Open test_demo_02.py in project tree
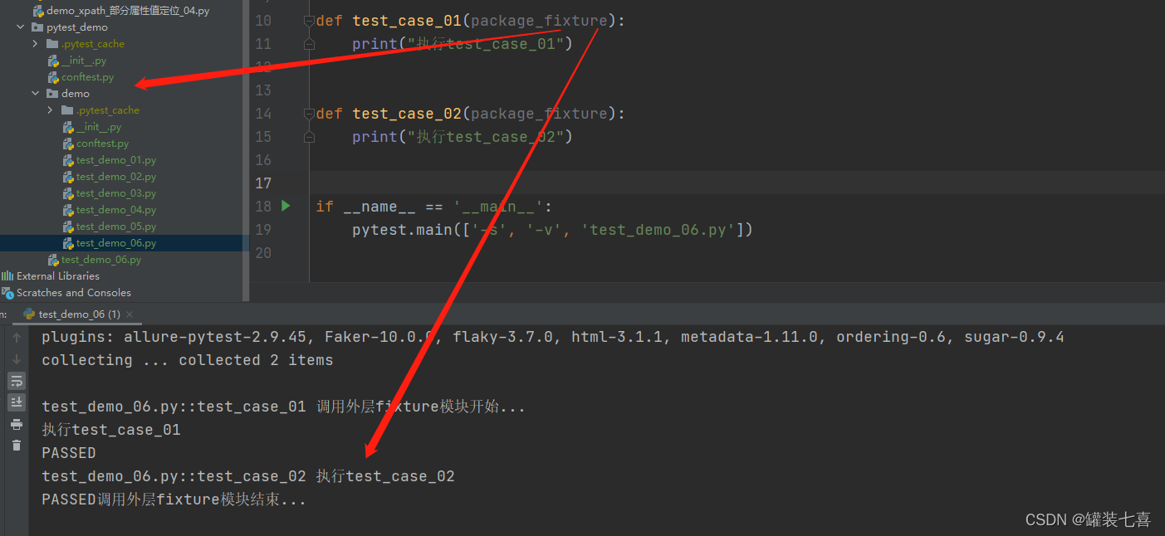Screen dimensions: 1165x536 (x=109, y=177)
